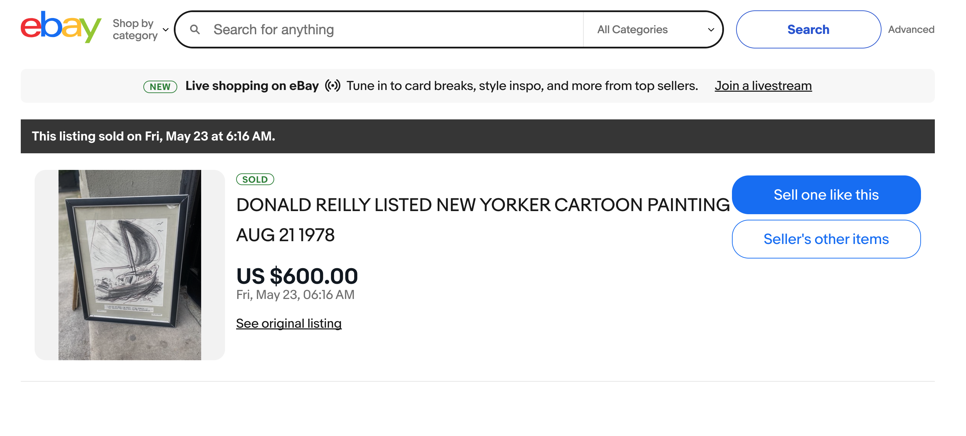
Task: View Seller's other items
Action: [826, 239]
